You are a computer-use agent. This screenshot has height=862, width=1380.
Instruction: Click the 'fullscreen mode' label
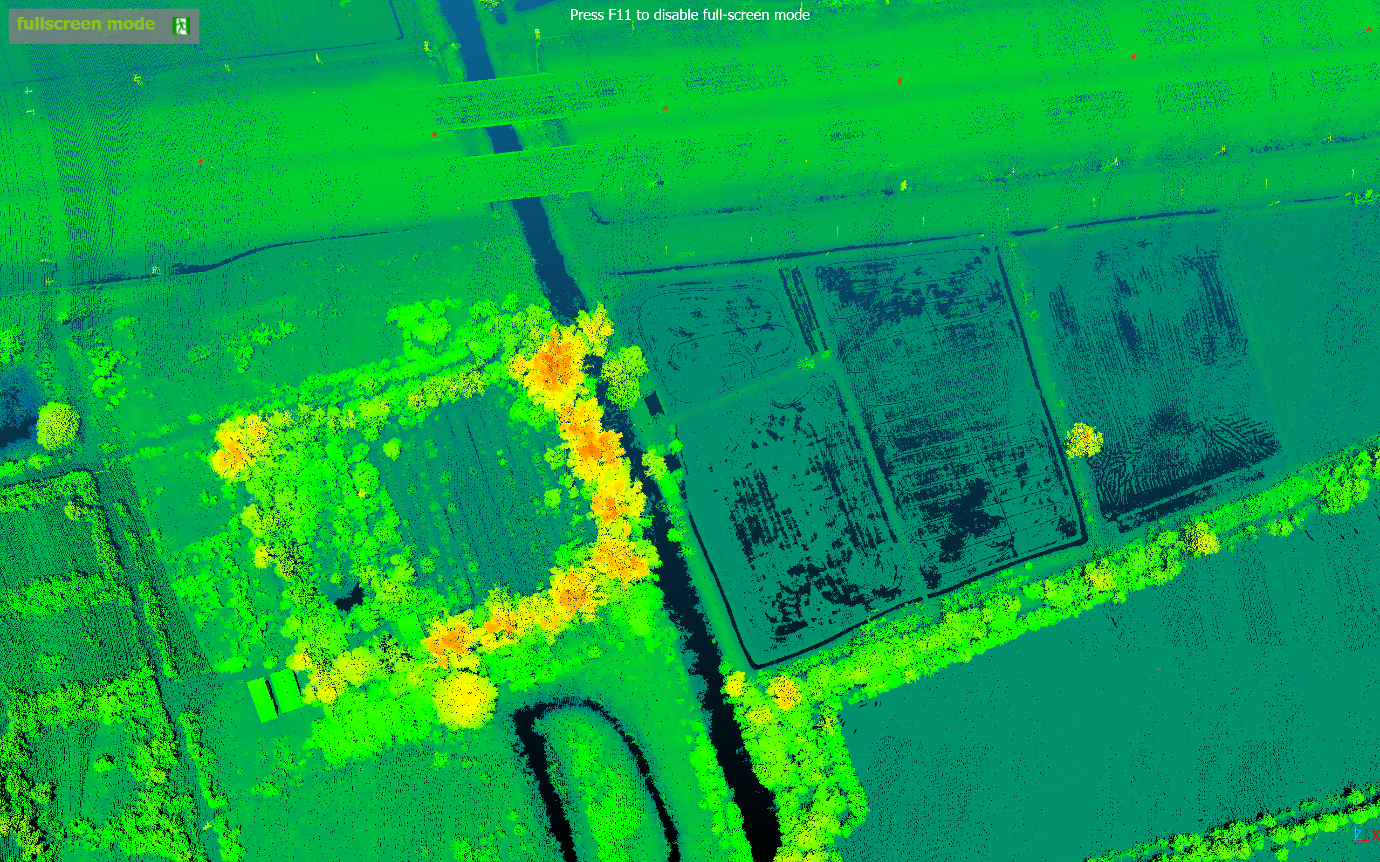click(x=86, y=23)
